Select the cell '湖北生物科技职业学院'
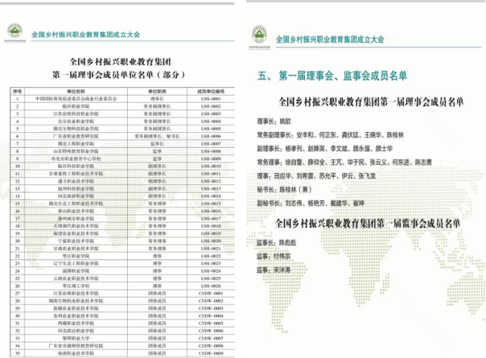 click(x=76, y=129)
